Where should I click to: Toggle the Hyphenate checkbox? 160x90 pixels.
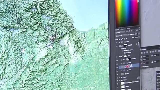(x=142, y=67)
